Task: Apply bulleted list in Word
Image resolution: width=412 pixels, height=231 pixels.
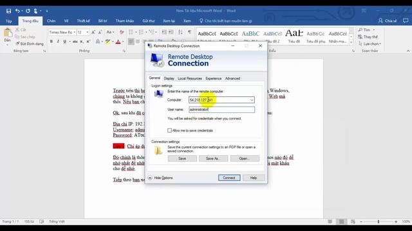Action: pos(131,32)
